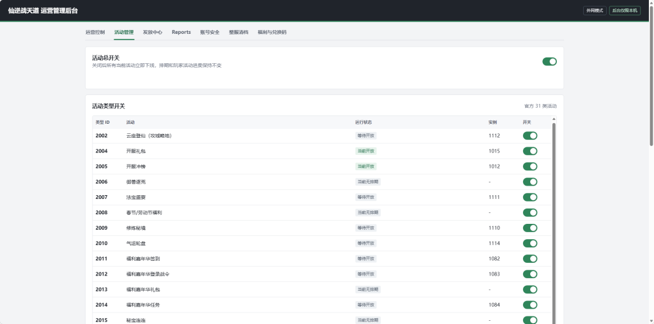Click the 等待开放 status badge for 2002
Screen dimensions: 654x324
tap(366, 136)
